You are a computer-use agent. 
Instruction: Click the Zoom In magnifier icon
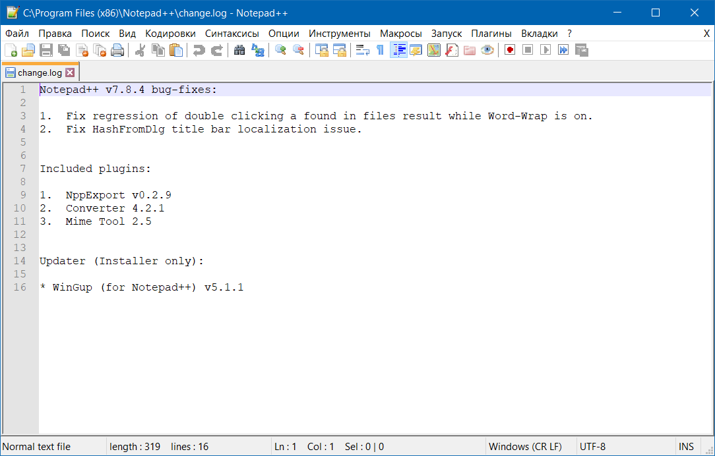280,50
